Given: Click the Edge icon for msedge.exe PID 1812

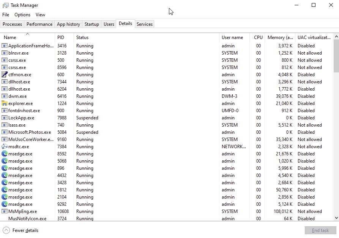Looking at the screenshot, I should click(4, 190).
